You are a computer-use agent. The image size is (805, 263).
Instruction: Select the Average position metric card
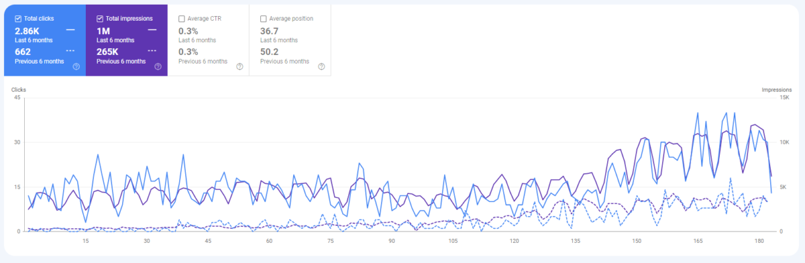(x=290, y=40)
